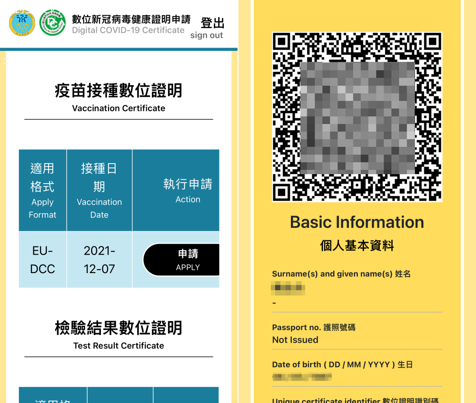Click the Vaccination Date column header

tap(99, 190)
